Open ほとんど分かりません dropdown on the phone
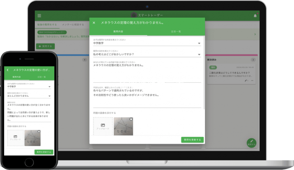 [29, 96]
